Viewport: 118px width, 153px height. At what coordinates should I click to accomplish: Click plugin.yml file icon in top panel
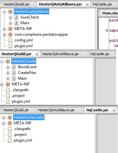[x=10, y=46]
